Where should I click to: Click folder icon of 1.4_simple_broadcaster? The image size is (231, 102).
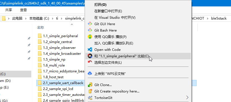(40, 54)
